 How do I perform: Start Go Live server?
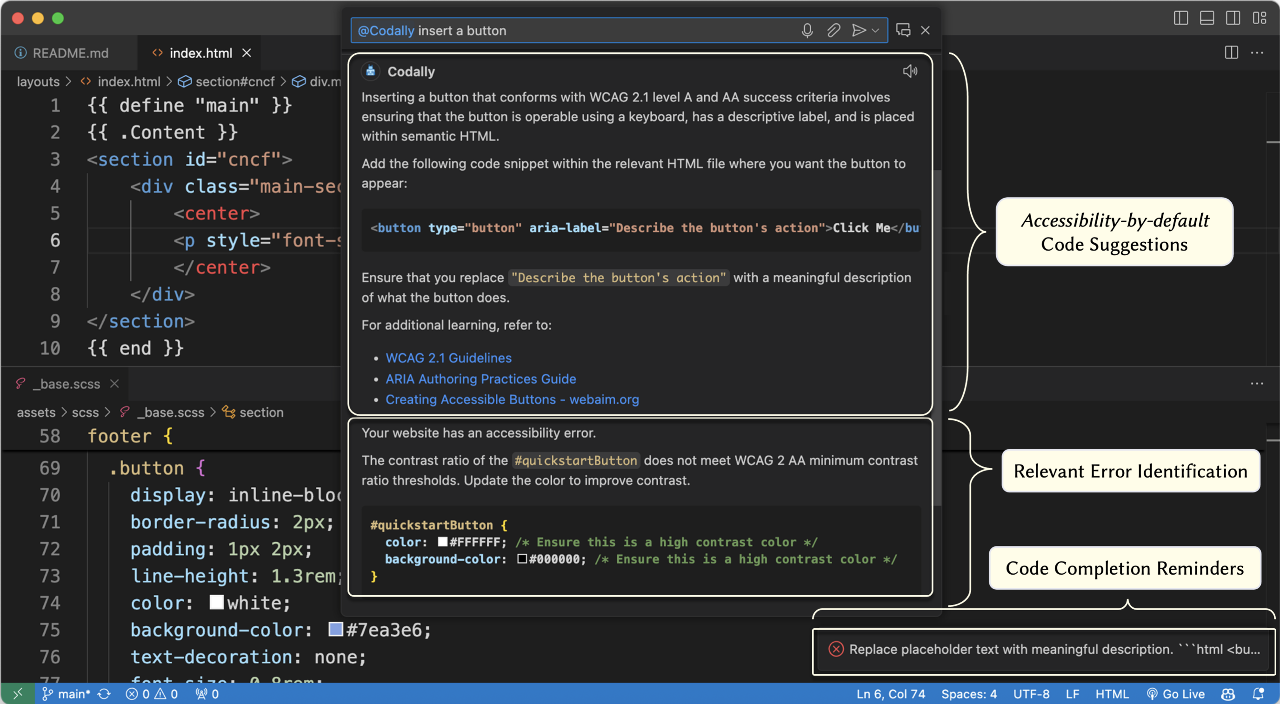1176,694
